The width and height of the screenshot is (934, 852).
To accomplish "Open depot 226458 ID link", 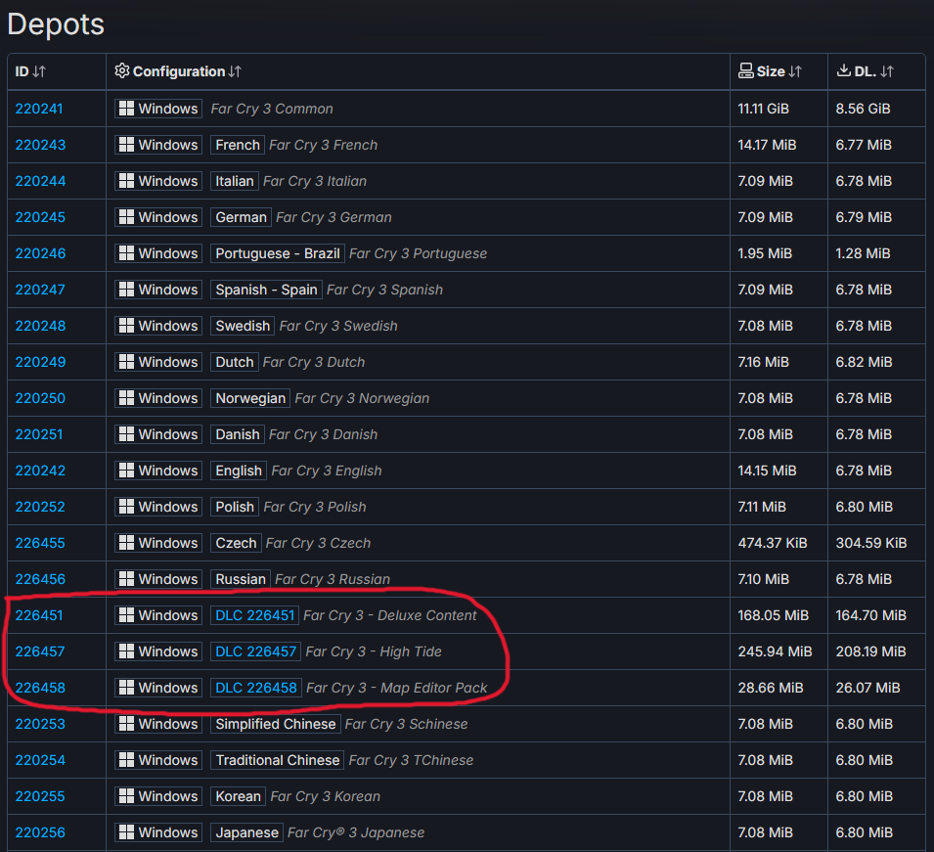I will point(40,689).
